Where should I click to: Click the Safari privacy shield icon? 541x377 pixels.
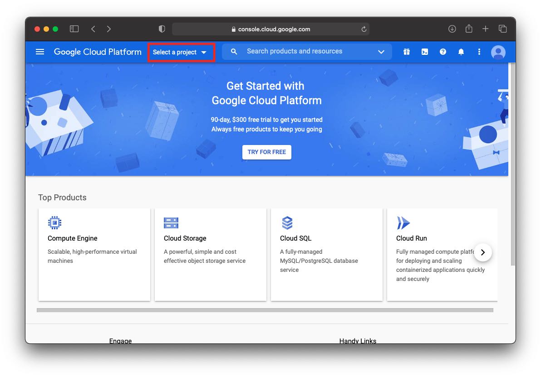162,29
